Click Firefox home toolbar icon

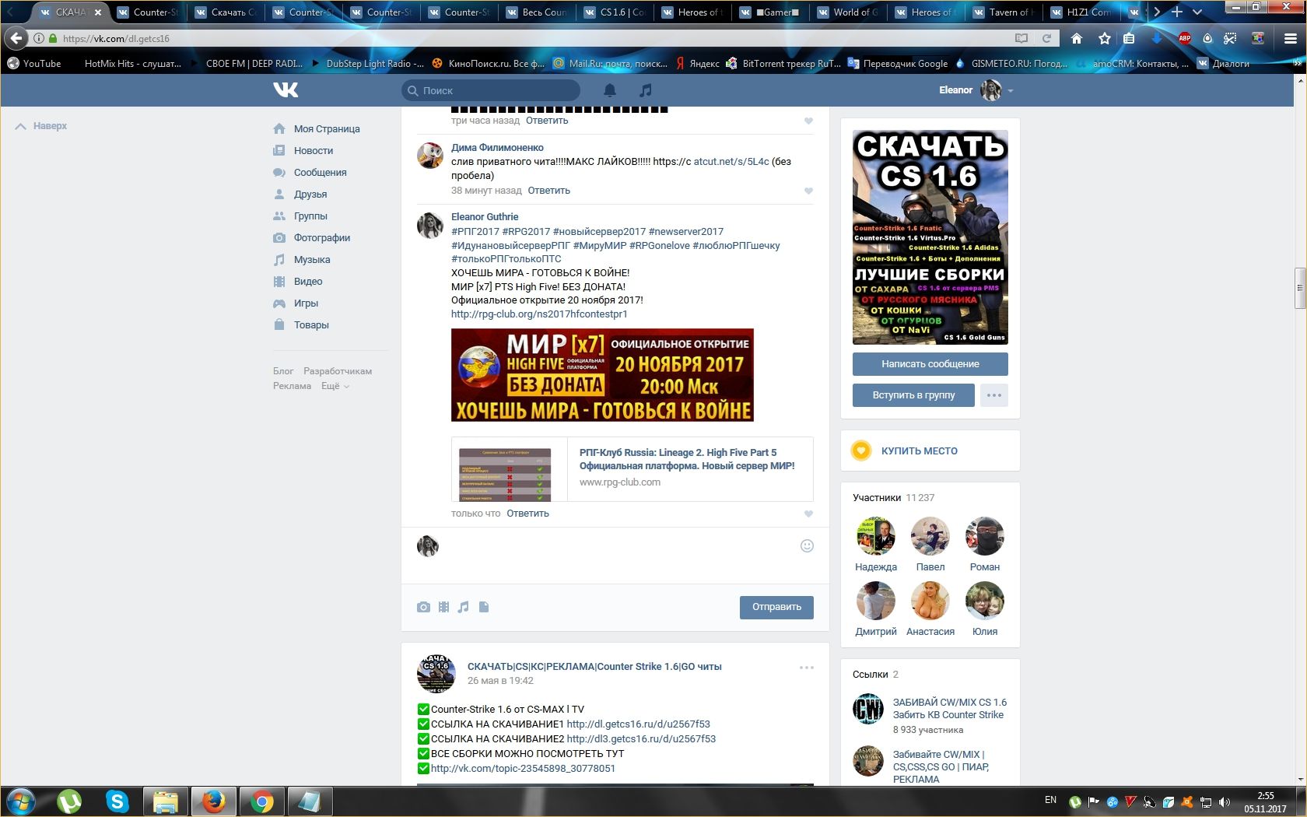[x=1077, y=38]
